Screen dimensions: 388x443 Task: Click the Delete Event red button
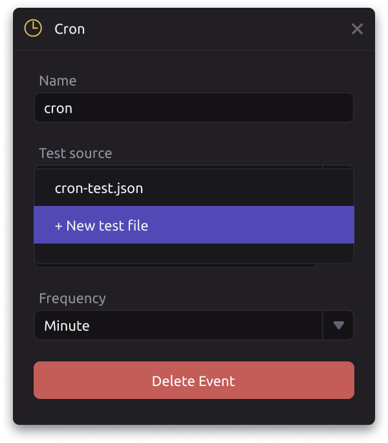194,380
